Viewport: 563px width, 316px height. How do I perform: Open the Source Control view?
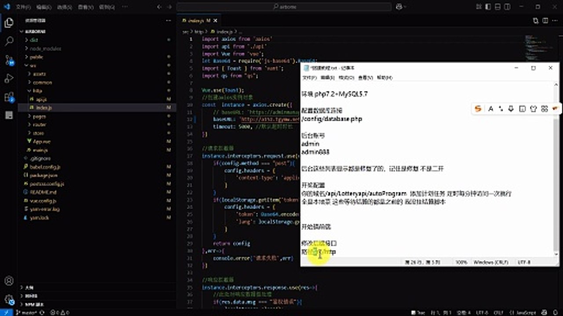[9, 60]
